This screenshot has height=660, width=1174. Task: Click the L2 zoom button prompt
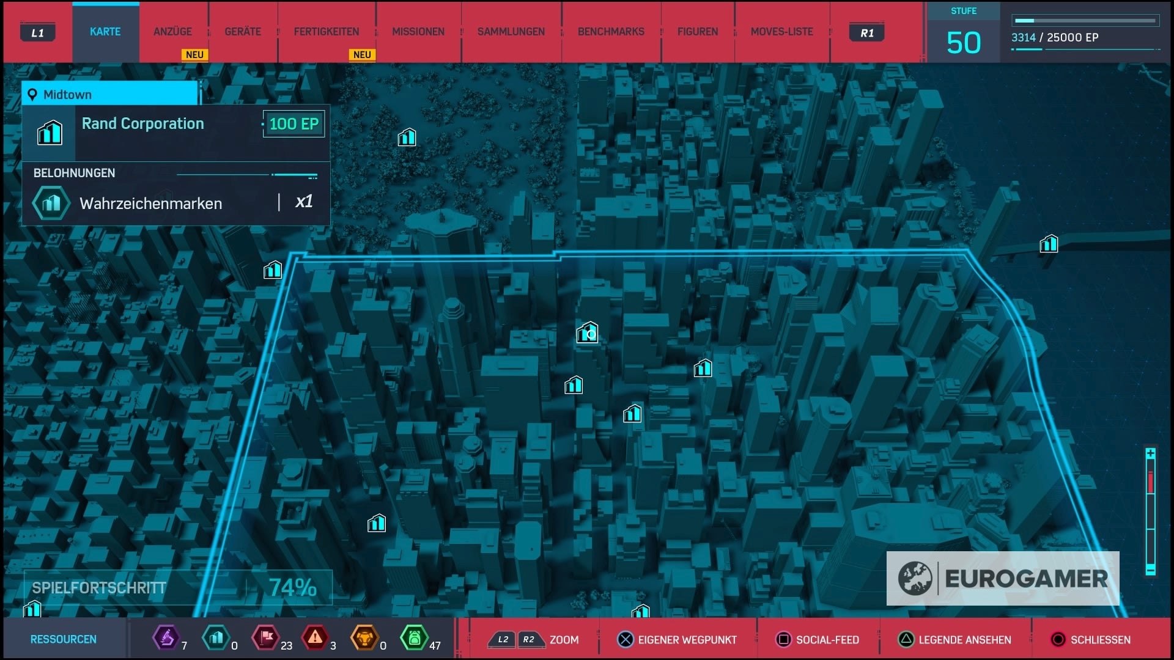503,639
